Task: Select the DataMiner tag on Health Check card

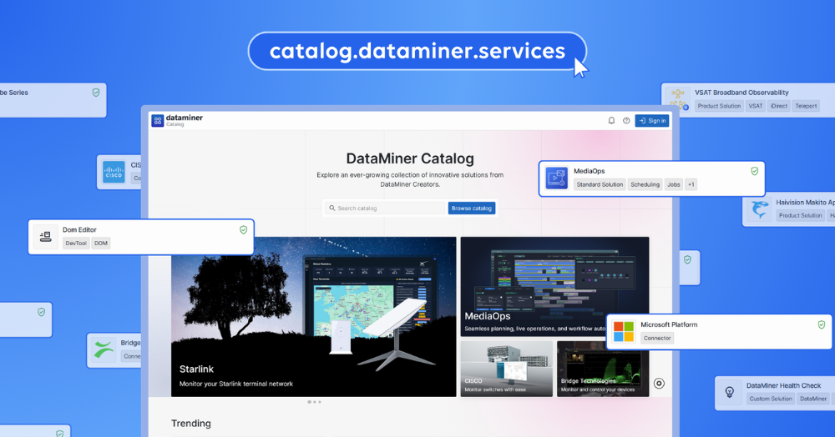Action: tap(813, 399)
